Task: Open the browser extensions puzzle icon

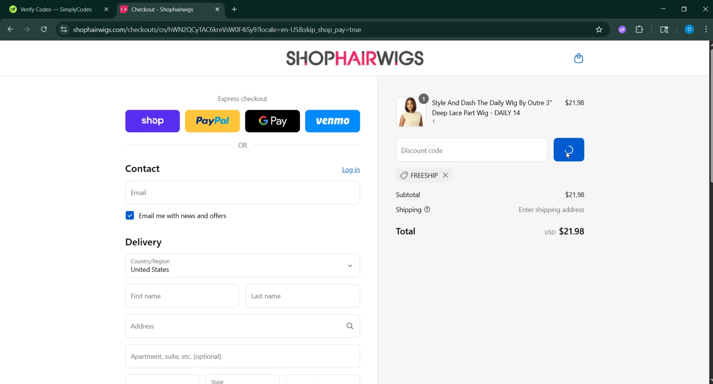Action: click(639, 29)
